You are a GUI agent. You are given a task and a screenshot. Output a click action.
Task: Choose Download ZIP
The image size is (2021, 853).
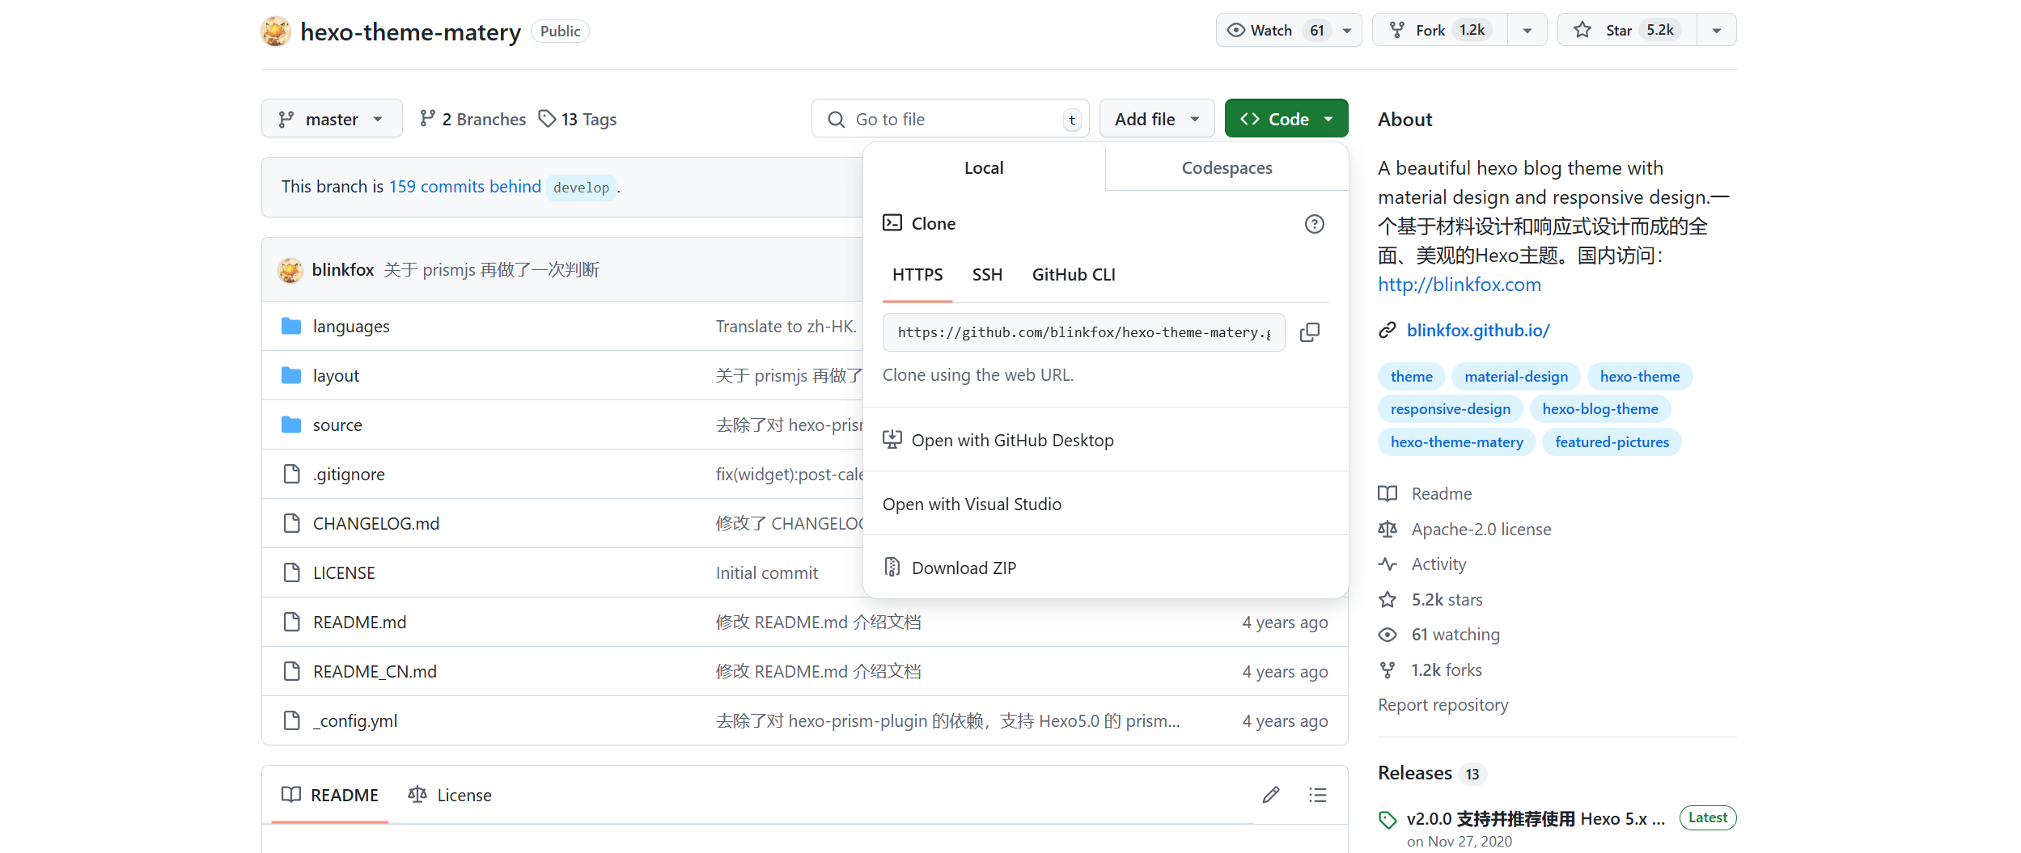click(1105, 568)
